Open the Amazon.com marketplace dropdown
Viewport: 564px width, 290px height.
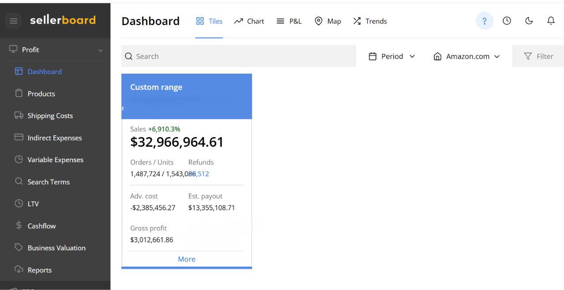click(467, 56)
